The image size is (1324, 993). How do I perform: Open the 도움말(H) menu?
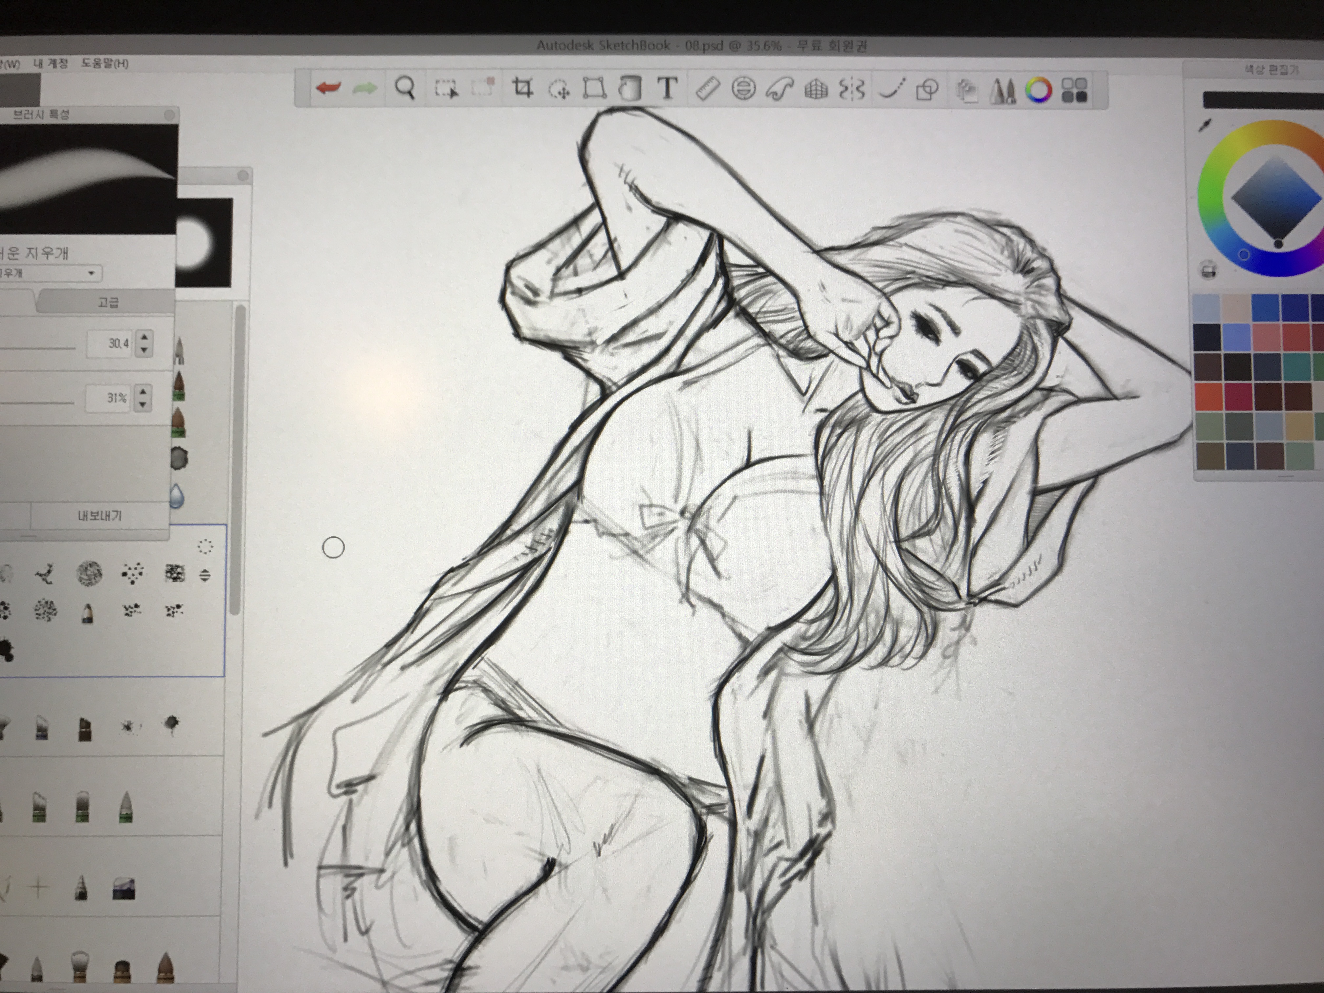(105, 63)
